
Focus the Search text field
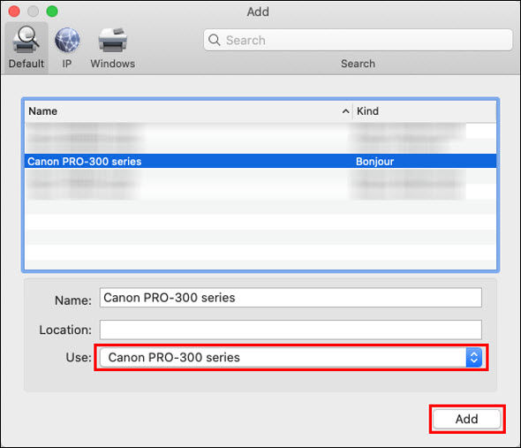pos(358,41)
